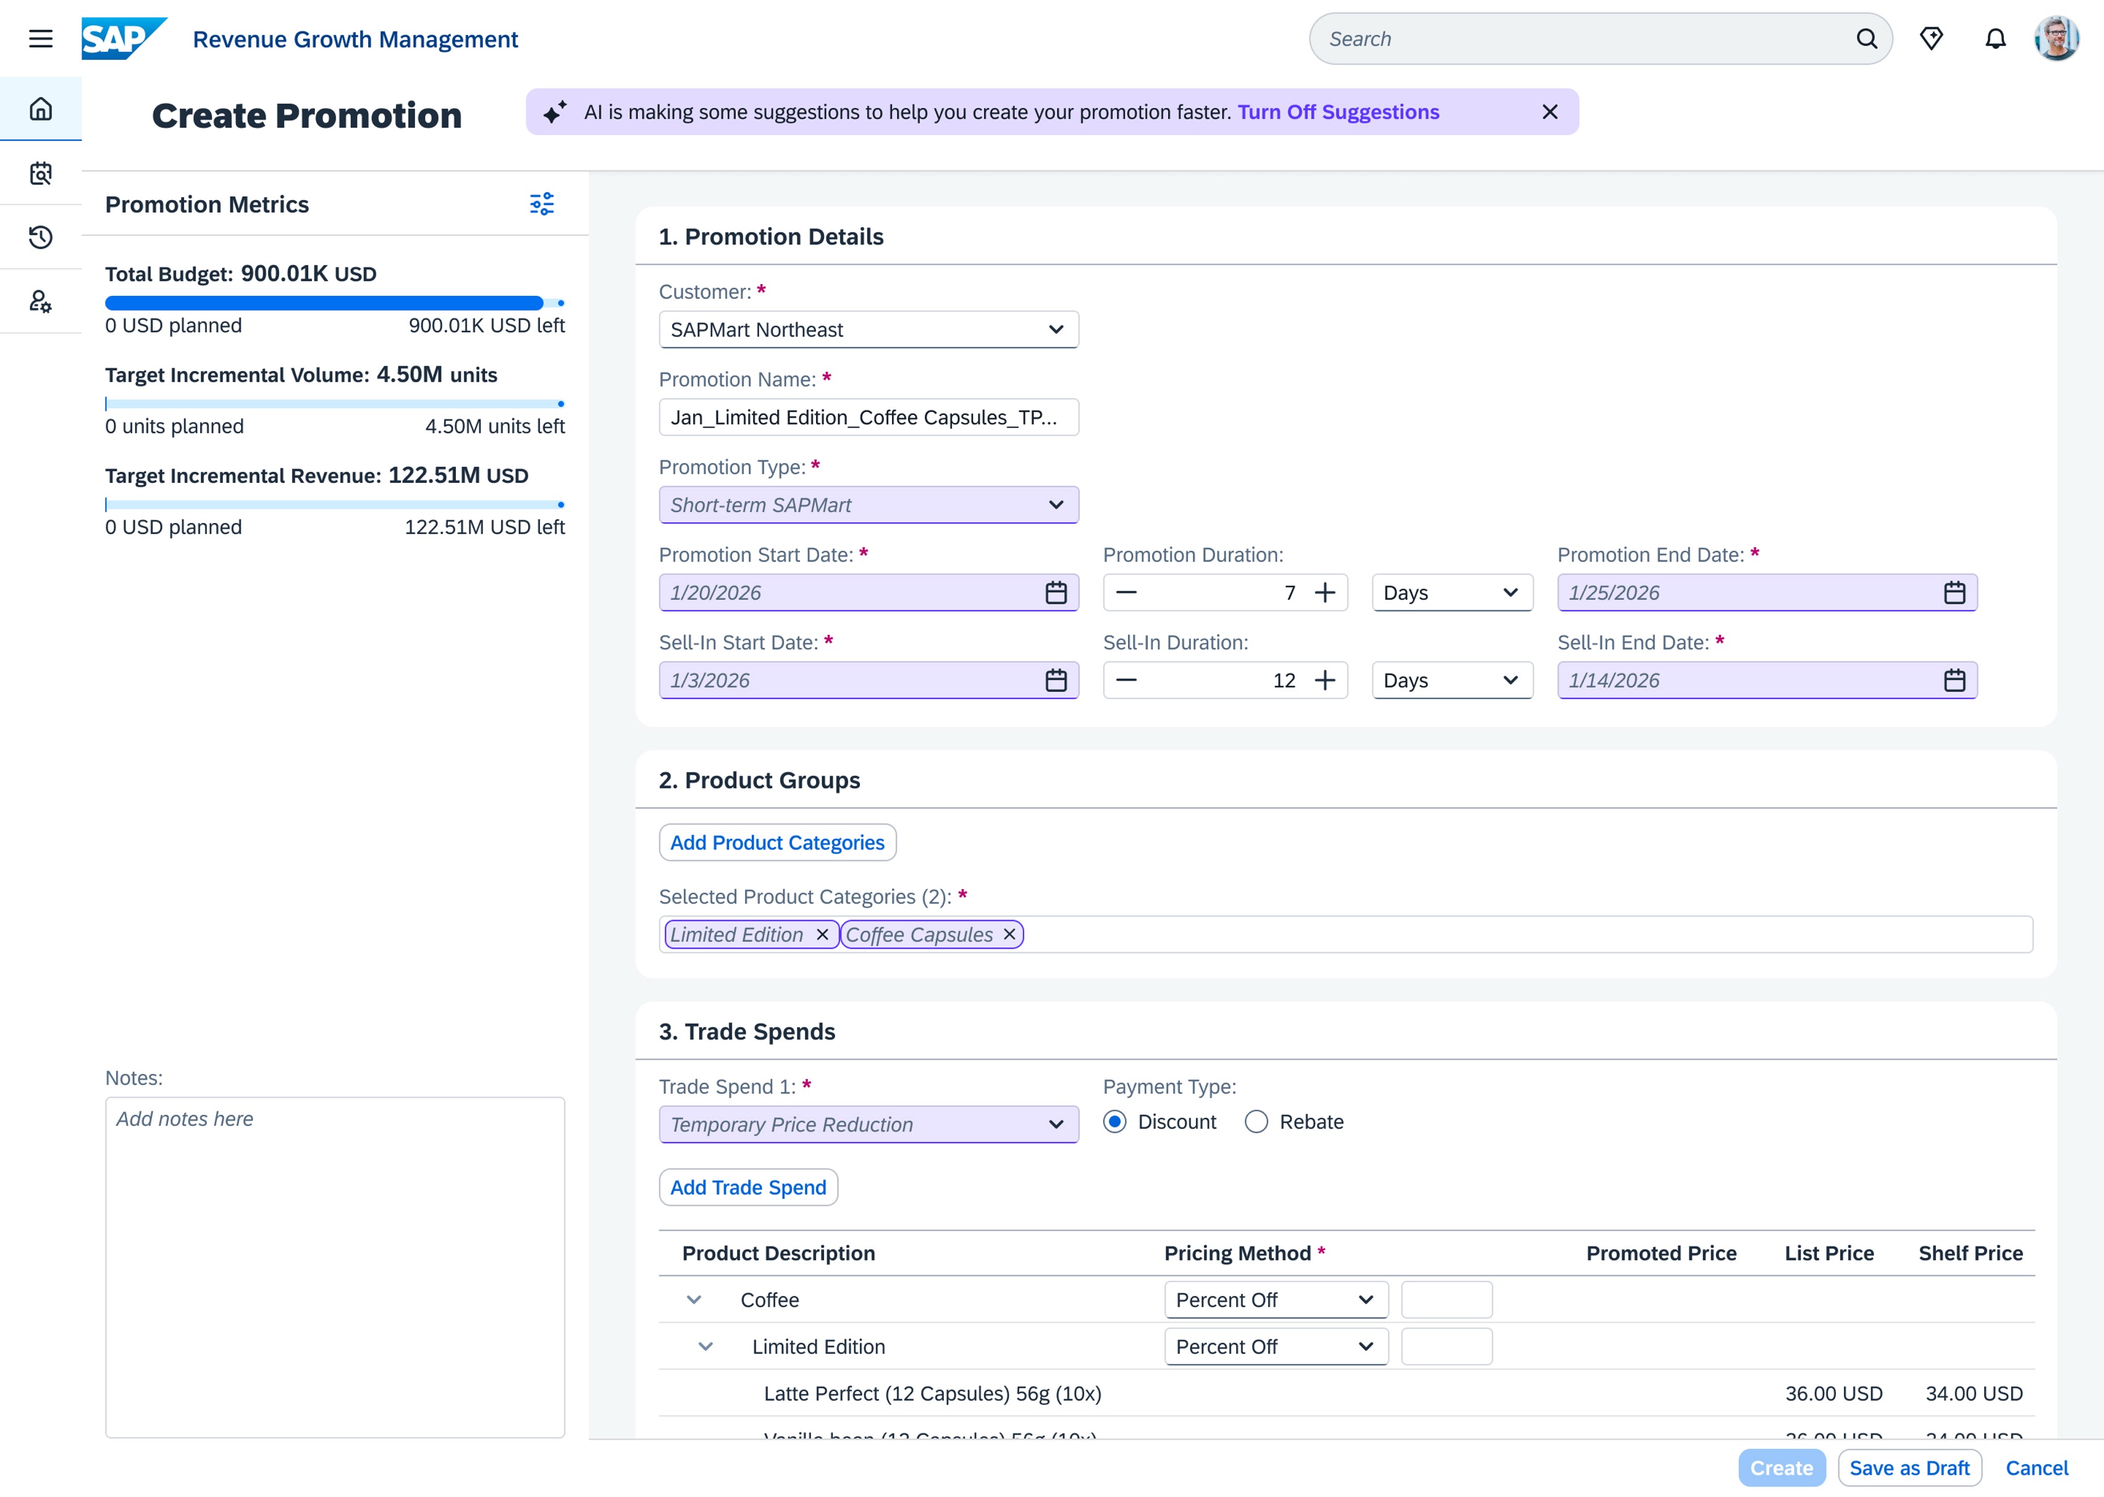The height and width of the screenshot is (1497, 2104).
Task: Click Turn Off Suggestions link
Action: 1337,112
